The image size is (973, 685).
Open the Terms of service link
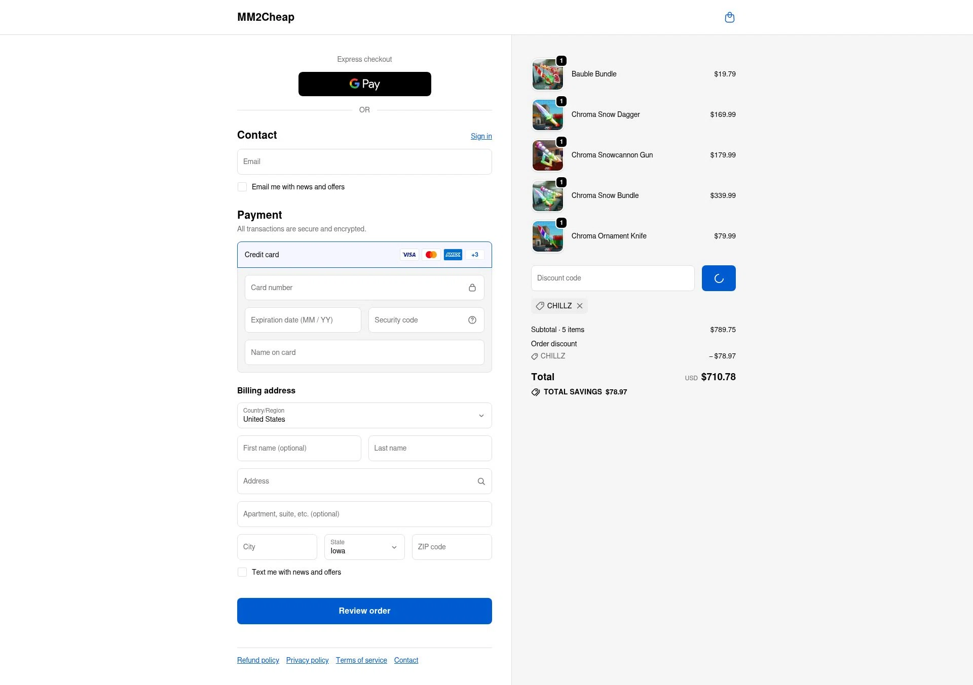point(361,660)
